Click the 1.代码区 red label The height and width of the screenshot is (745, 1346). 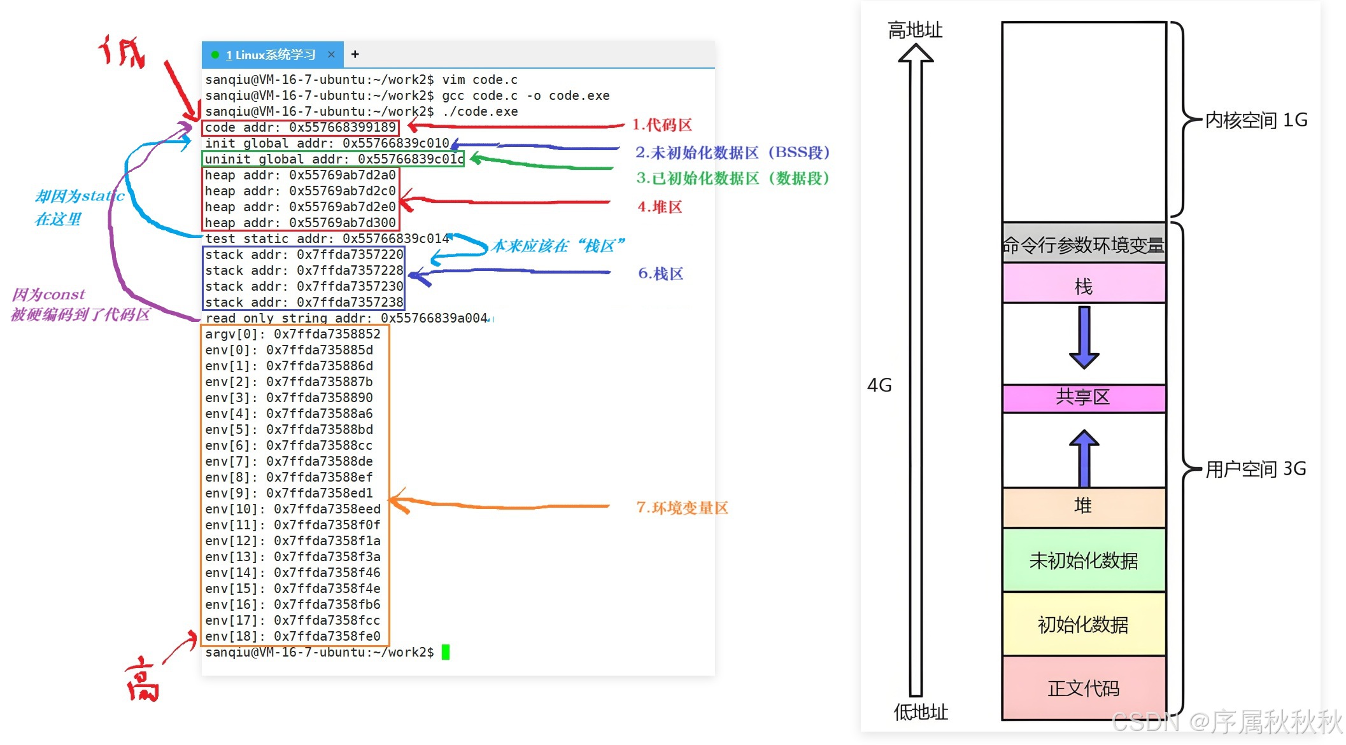point(662,125)
